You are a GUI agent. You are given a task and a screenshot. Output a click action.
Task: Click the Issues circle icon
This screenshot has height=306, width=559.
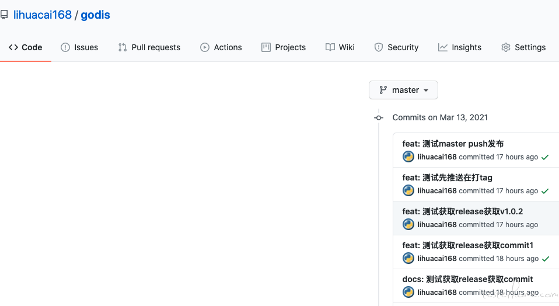[65, 47]
